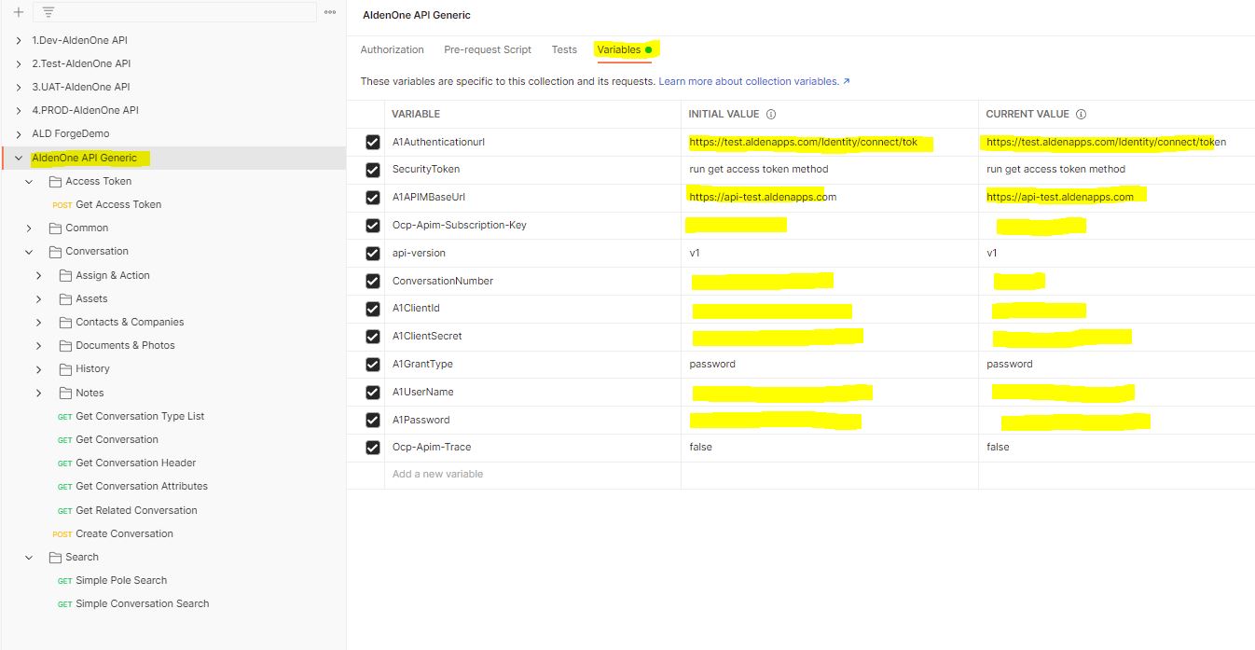
Task: Collapse the AldenOne API Generic collection
Action: (19, 158)
